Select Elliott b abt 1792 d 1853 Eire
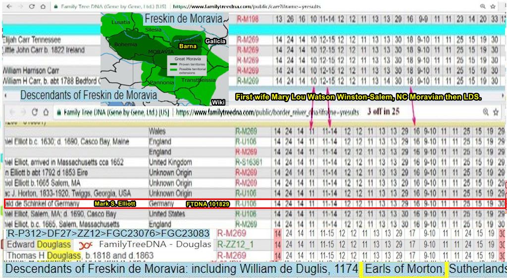Screen dimensions: 507x278 coord(46,172)
